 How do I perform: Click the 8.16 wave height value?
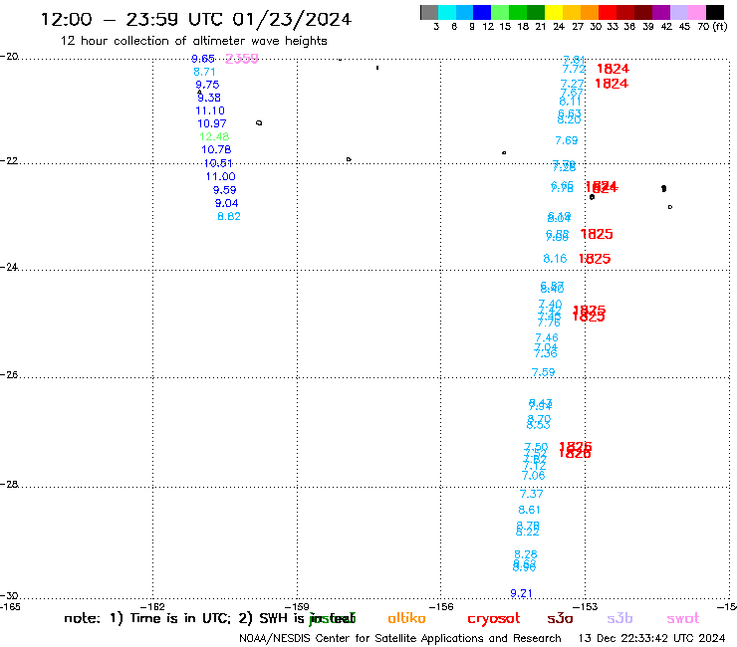click(x=555, y=259)
